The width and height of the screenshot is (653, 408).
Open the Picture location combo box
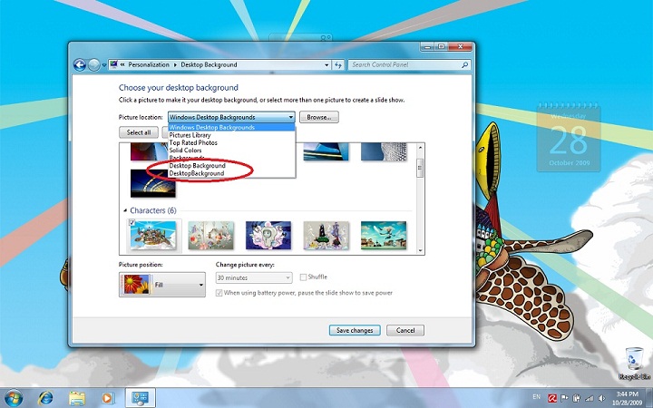click(231, 117)
